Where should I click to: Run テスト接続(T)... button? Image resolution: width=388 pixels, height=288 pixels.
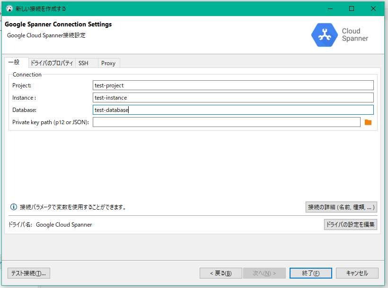29,273
